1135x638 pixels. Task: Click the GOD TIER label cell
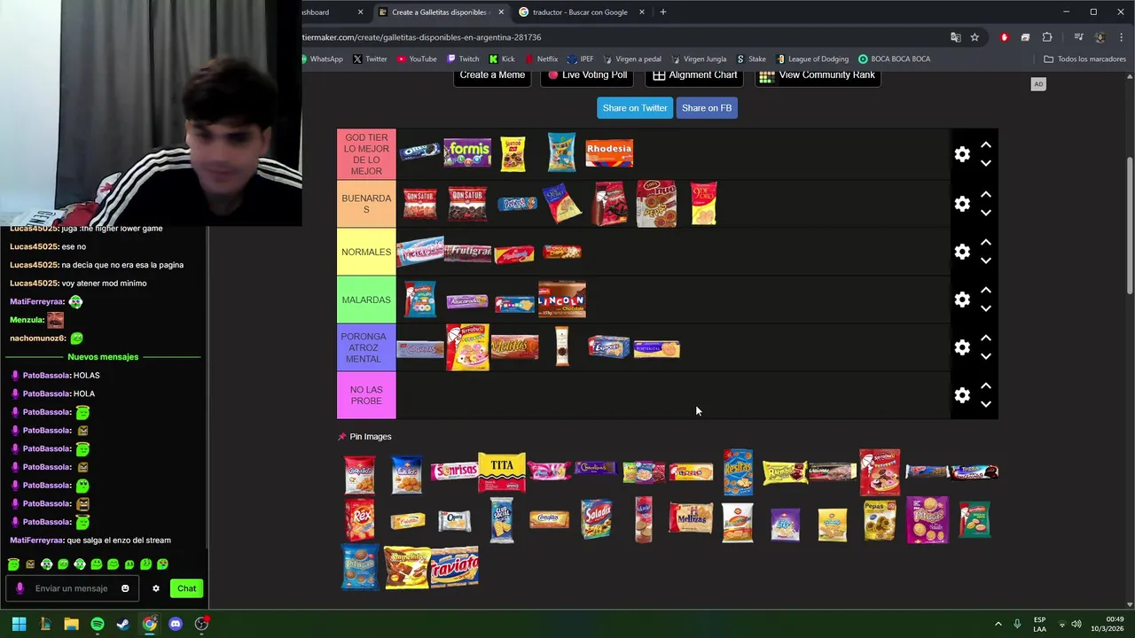366,154
